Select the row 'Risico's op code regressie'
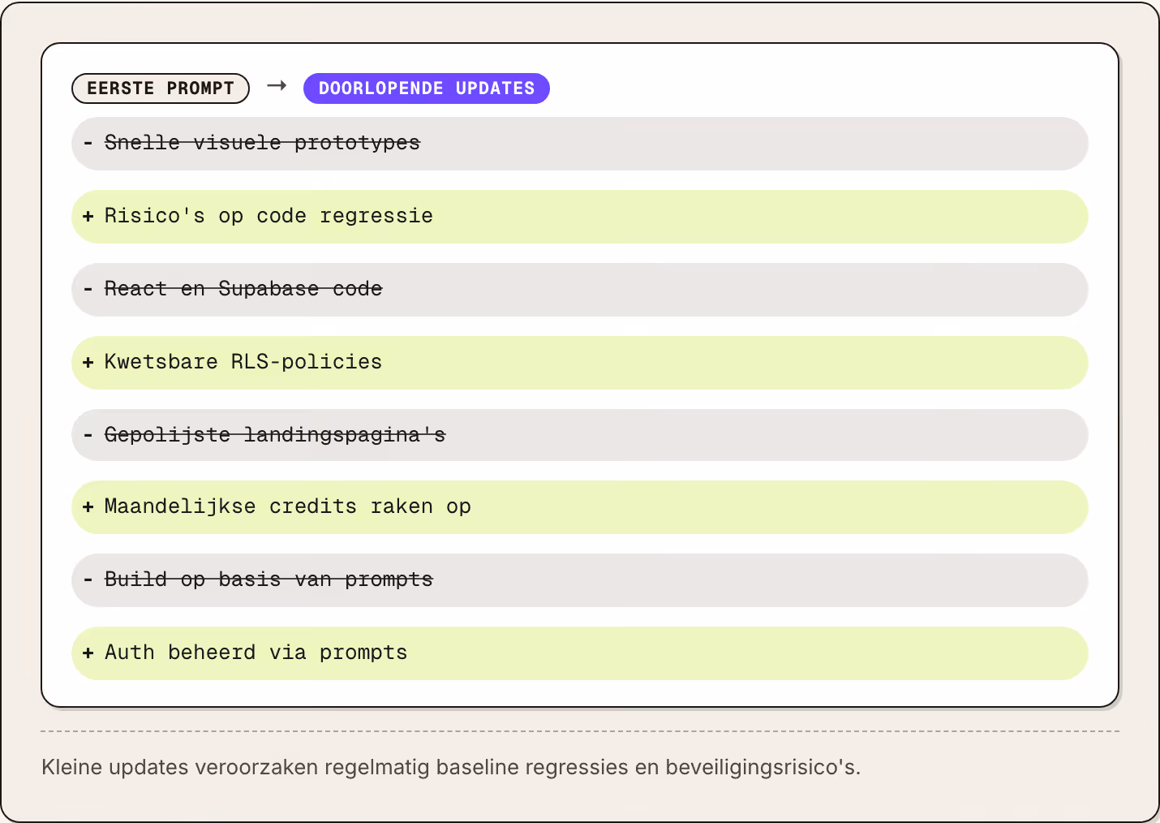 (579, 217)
